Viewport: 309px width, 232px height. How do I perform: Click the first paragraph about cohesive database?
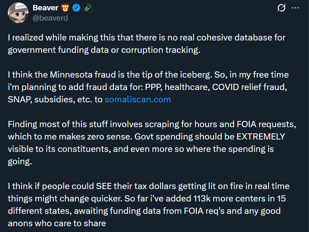click(147, 44)
